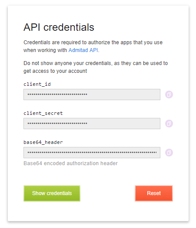The image size is (196, 228).
Task: Select the client_id masked field
Action: point(92,94)
